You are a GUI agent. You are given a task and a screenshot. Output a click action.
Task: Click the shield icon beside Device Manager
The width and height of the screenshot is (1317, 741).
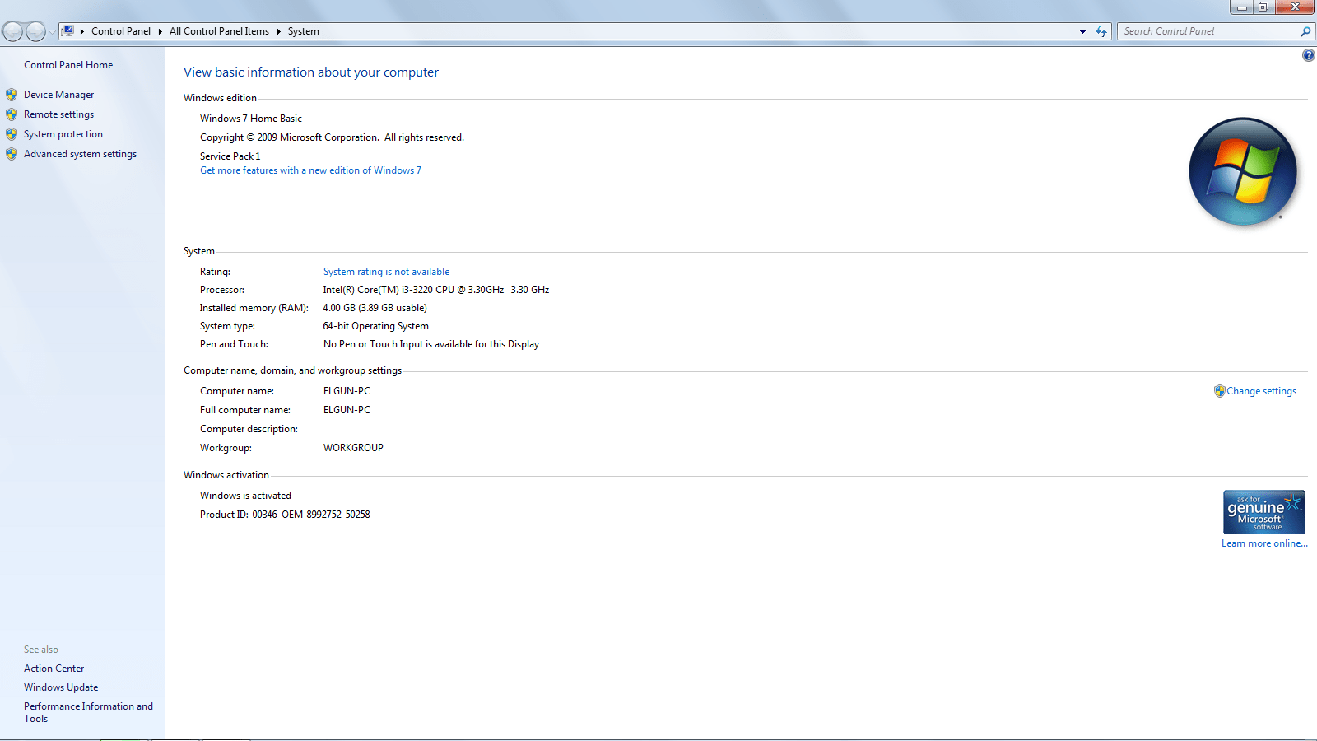(x=12, y=95)
